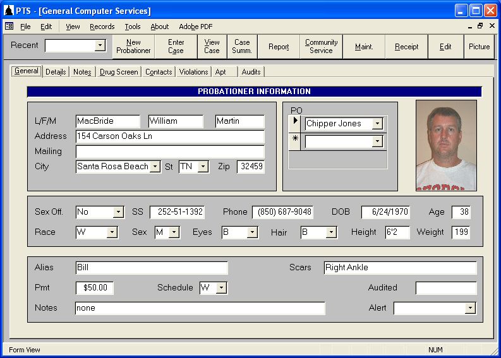The width and height of the screenshot is (501, 358).
Task: Click the Scars input field
Action: 400,268
